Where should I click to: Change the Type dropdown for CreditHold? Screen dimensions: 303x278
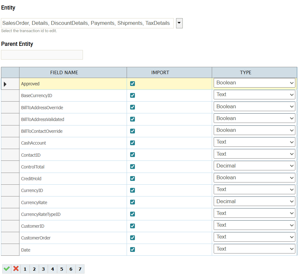click(254, 178)
